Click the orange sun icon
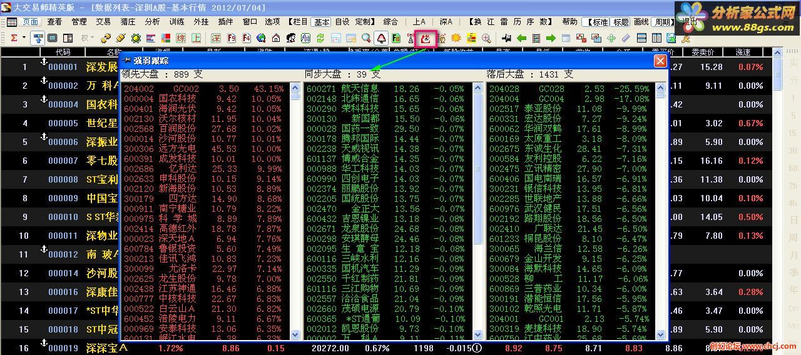 click(456, 38)
